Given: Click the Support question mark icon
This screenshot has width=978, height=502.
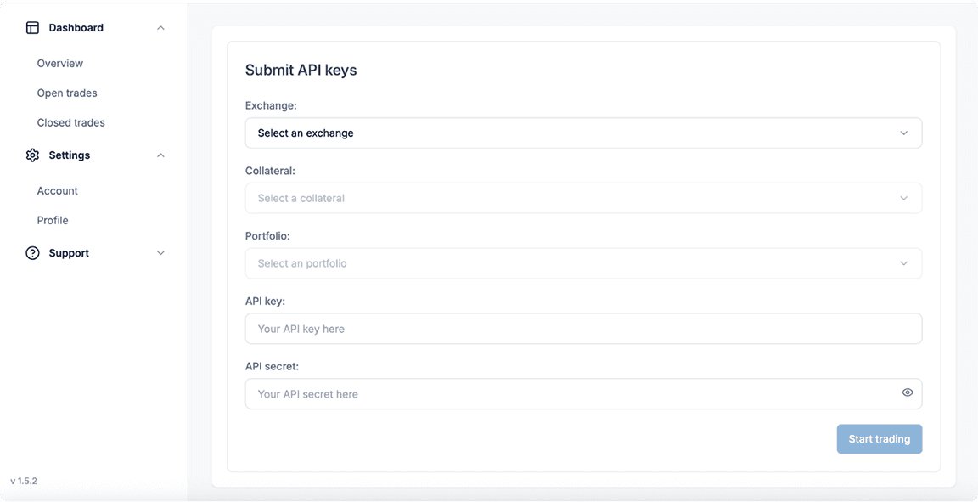Looking at the screenshot, I should [x=32, y=252].
